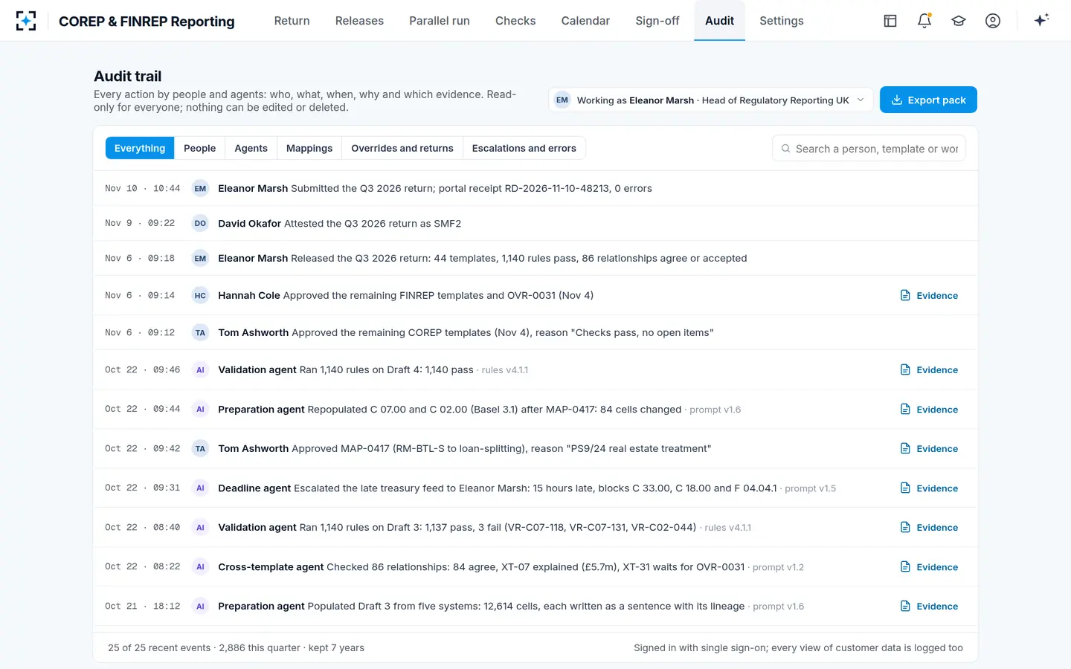Image resolution: width=1071 pixels, height=669 pixels.
Task: Open Evidence for the Deadline agent escalation
Action: [x=929, y=488]
